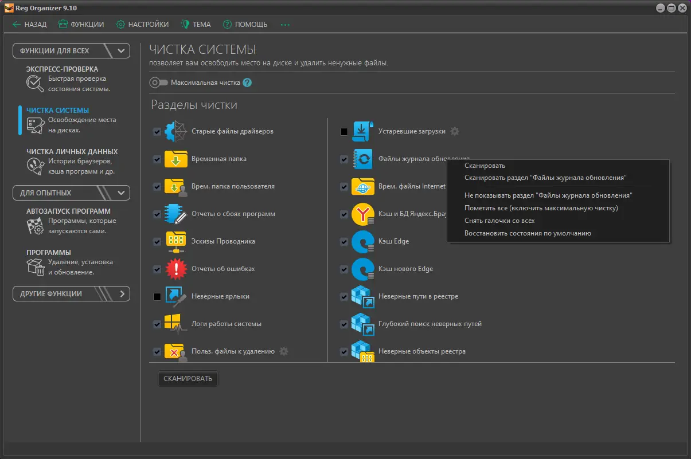
Task: Click the red error reports icon
Action: click(176, 269)
